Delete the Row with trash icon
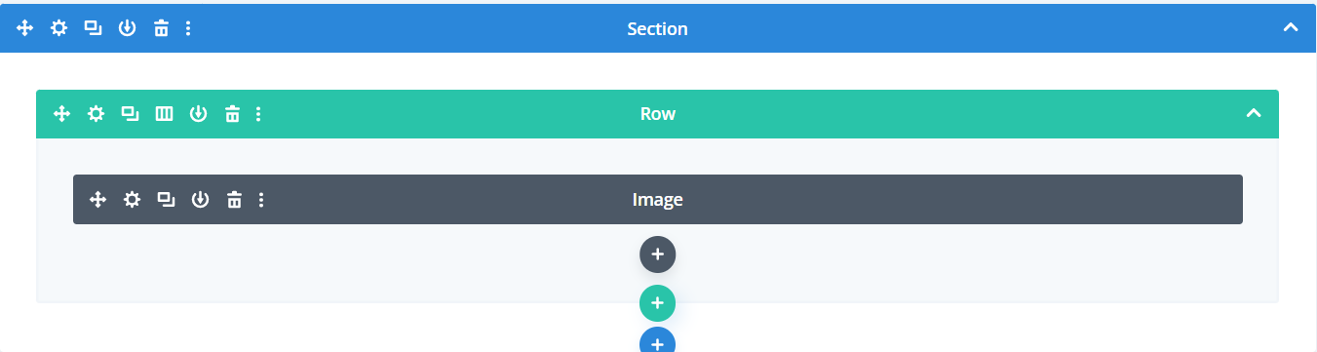This screenshot has height=352, width=1317. pos(232,114)
